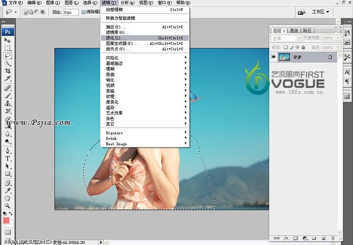The width and height of the screenshot is (353, 245).
Task: Click the 羽化 feather input field
Action: pos(71,12)
